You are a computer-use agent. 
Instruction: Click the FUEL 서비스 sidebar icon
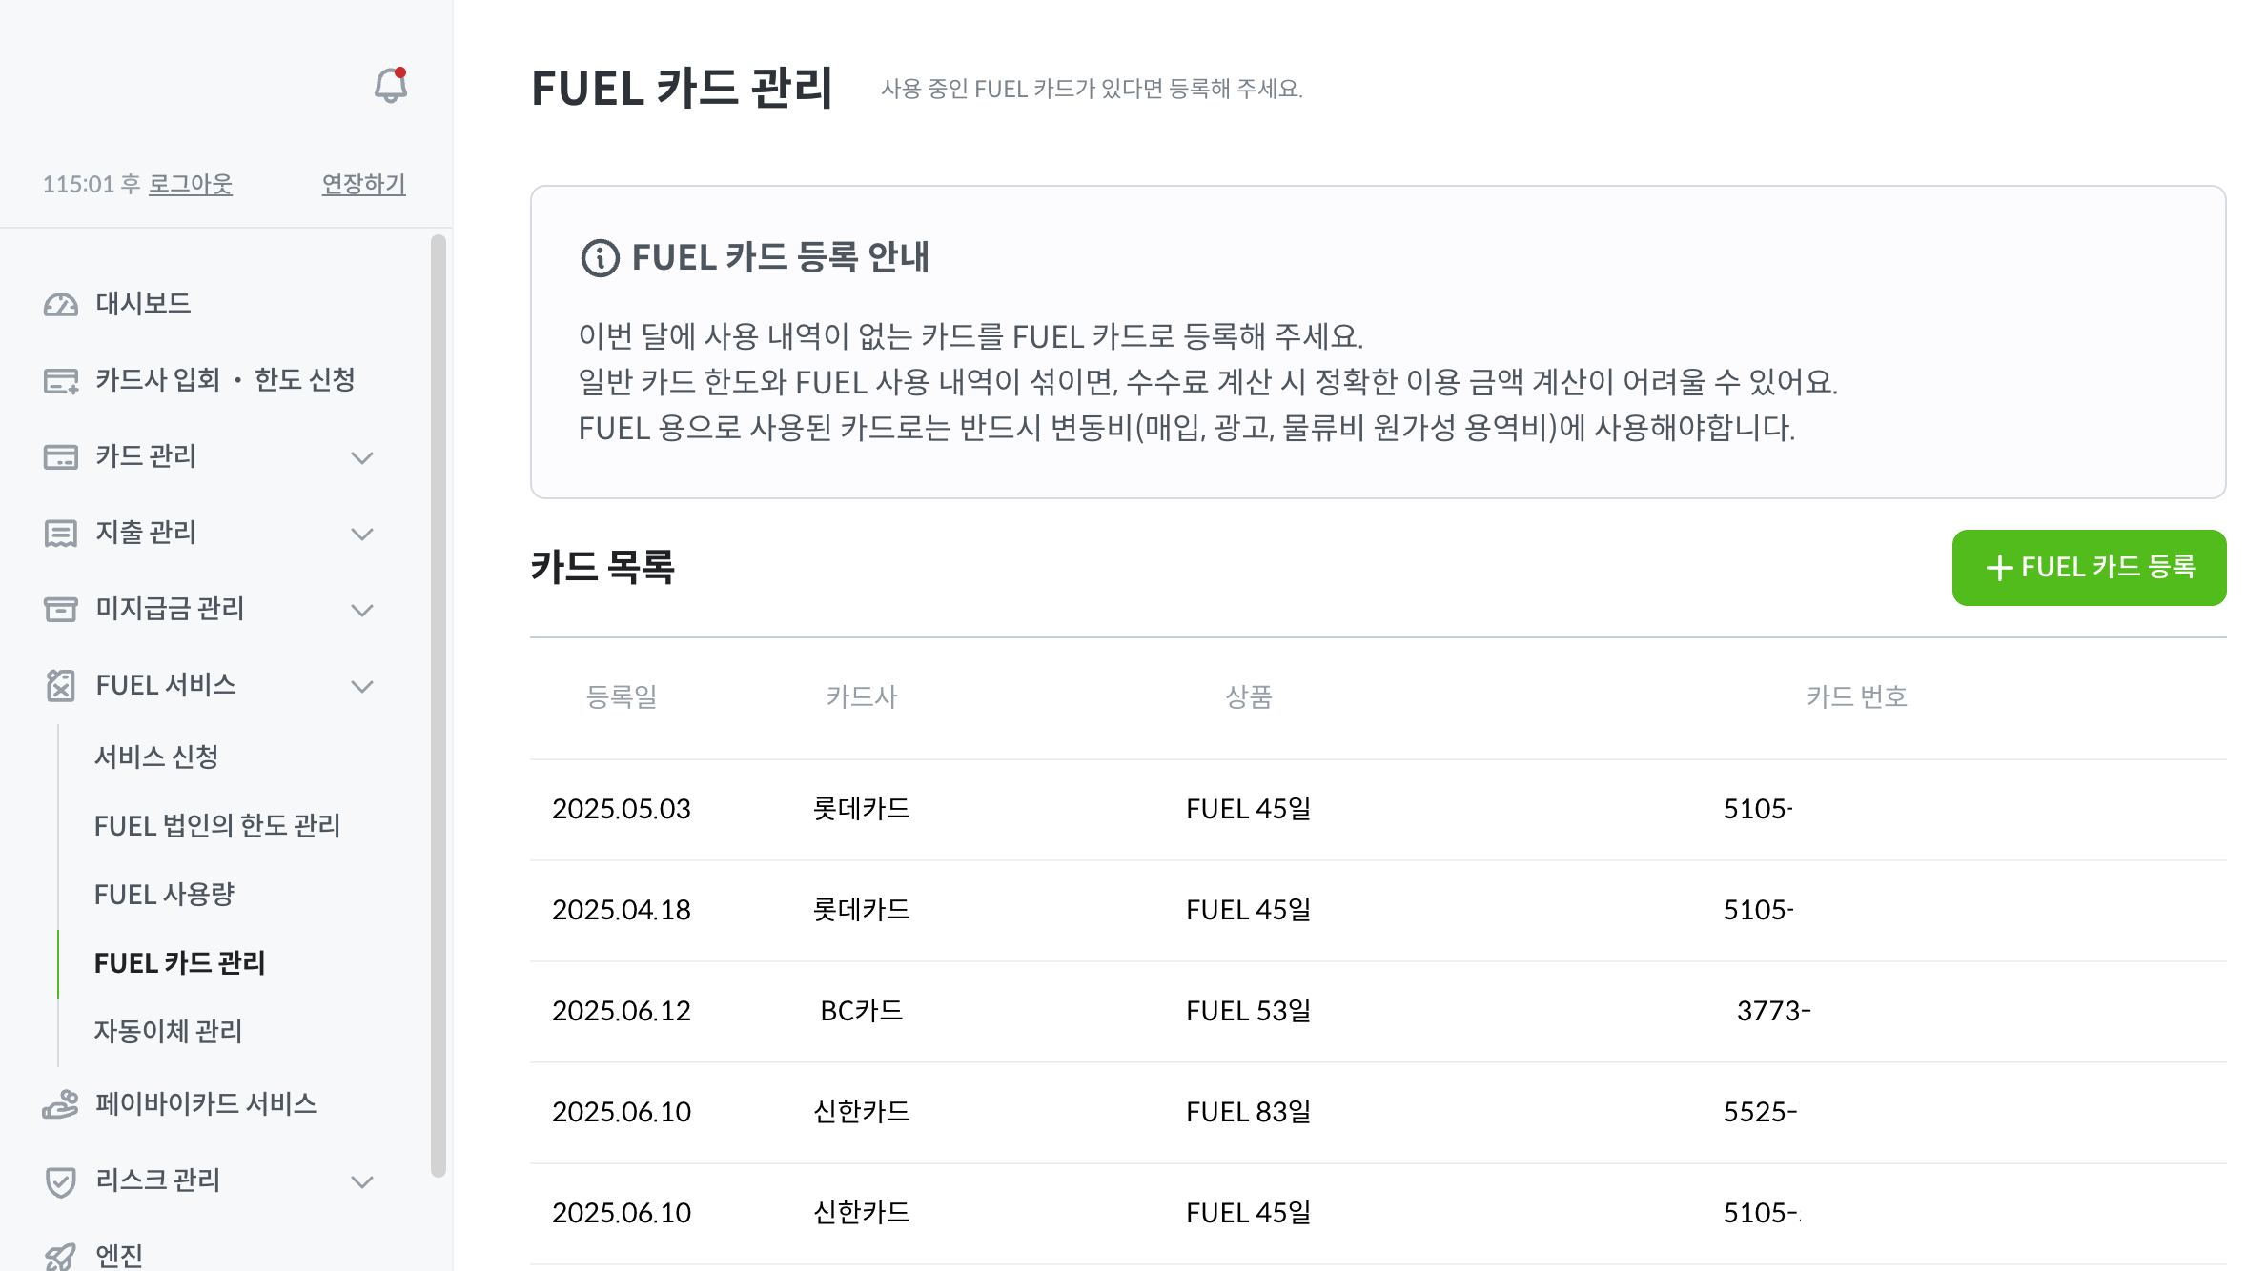[x=60, y=686]
